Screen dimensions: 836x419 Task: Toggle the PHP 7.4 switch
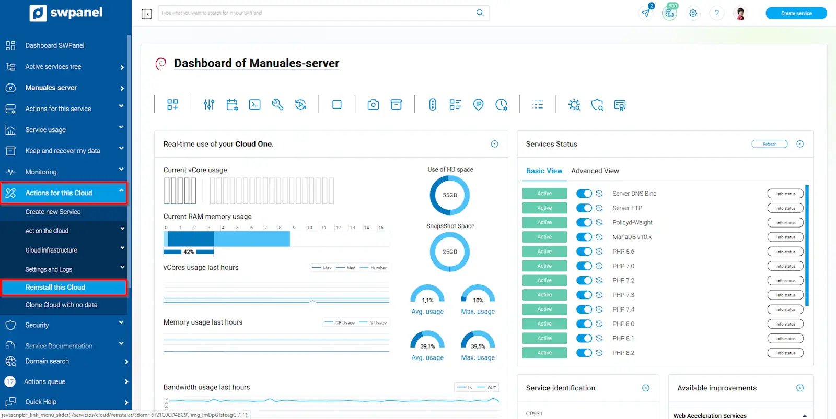click(584, 309)
